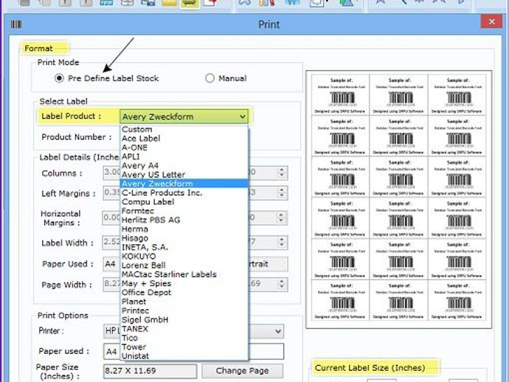Select Pre Define Label Stock print mode

click(59, 78)
